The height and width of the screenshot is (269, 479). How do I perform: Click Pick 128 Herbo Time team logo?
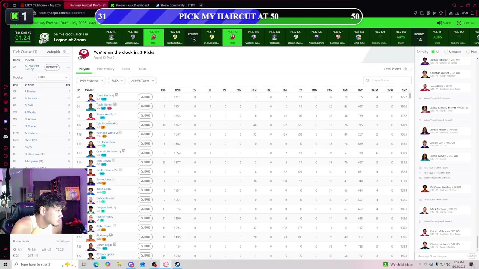point(359,37)
